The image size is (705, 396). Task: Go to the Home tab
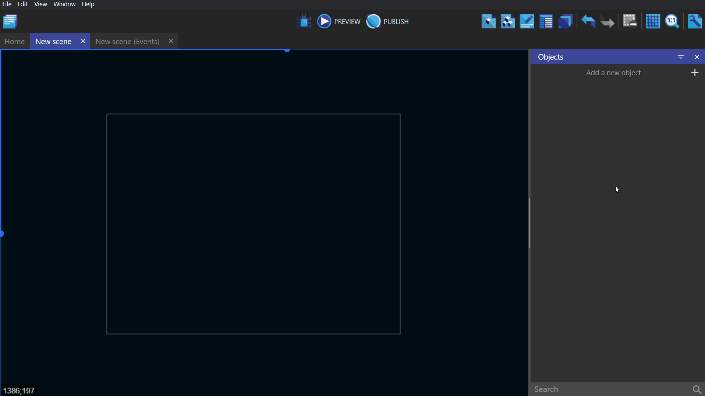pyautogui.click(x=15, y=41)
